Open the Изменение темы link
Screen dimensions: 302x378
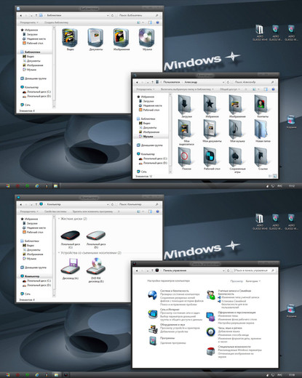point(228,315)
